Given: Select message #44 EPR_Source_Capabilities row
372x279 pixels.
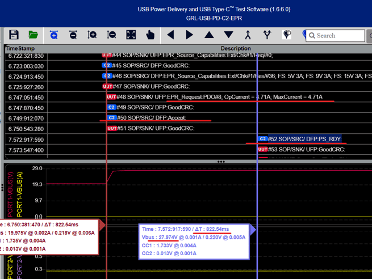Looking at the screenshot, I should point(189,56).
